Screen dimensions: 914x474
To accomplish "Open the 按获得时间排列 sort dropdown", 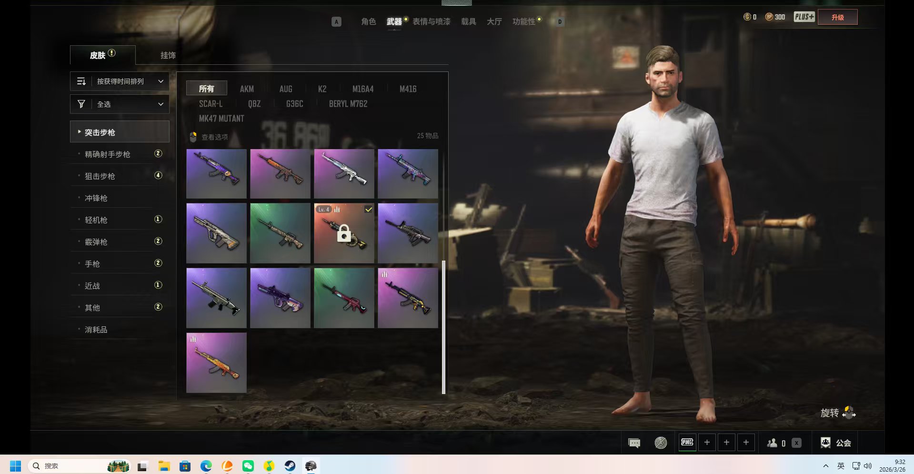I will pos(120,81).
